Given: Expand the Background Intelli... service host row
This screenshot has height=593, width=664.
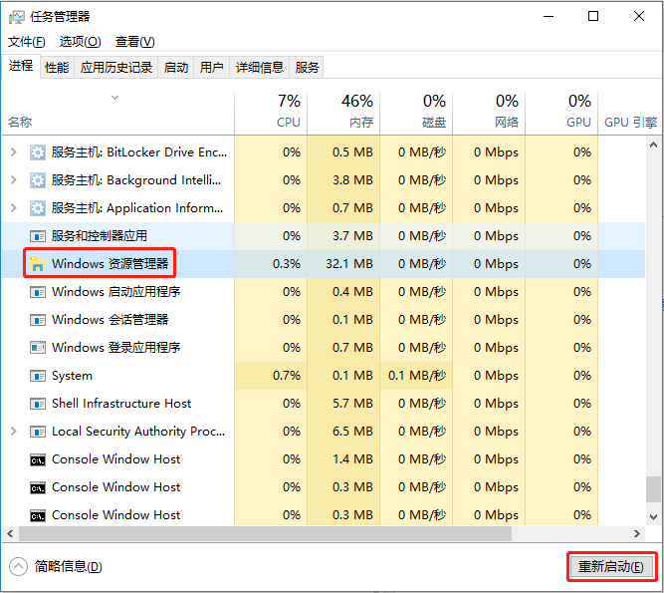Looking at the screenshot, I should pyautogui.click(x=14, y=180).
